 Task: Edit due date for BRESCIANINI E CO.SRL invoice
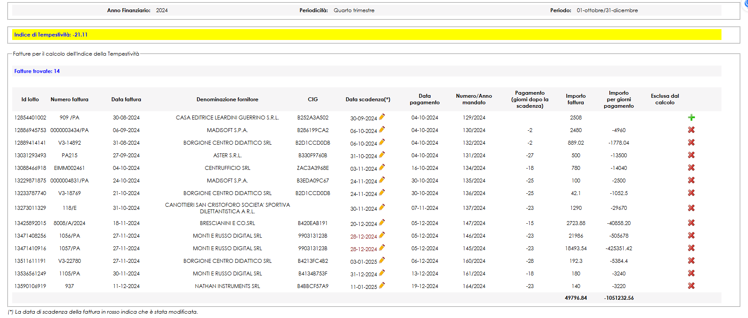pos(382,222)
